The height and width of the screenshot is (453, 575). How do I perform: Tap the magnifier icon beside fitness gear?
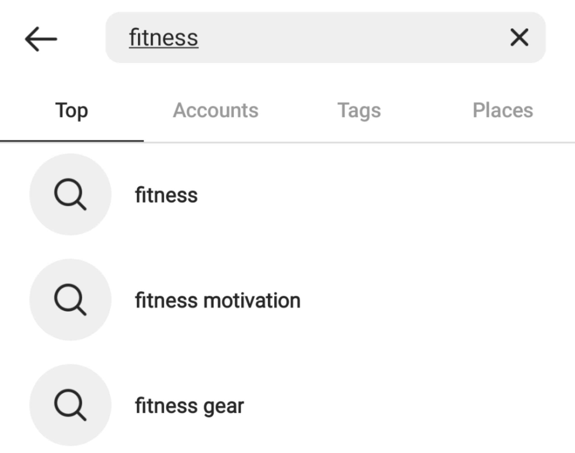pyautogui.click(x=70, y=405)
